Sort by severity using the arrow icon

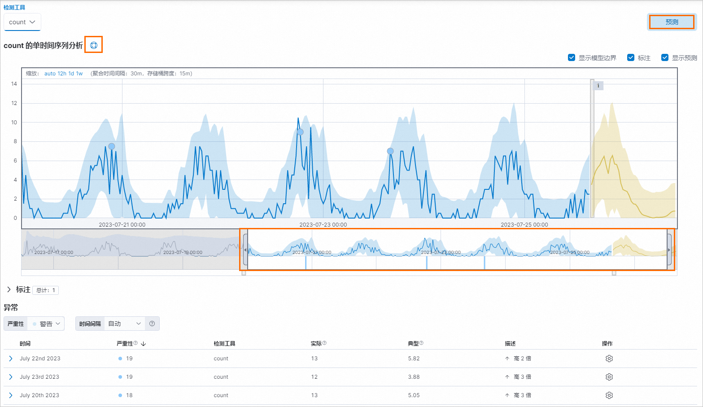point(144,344)
